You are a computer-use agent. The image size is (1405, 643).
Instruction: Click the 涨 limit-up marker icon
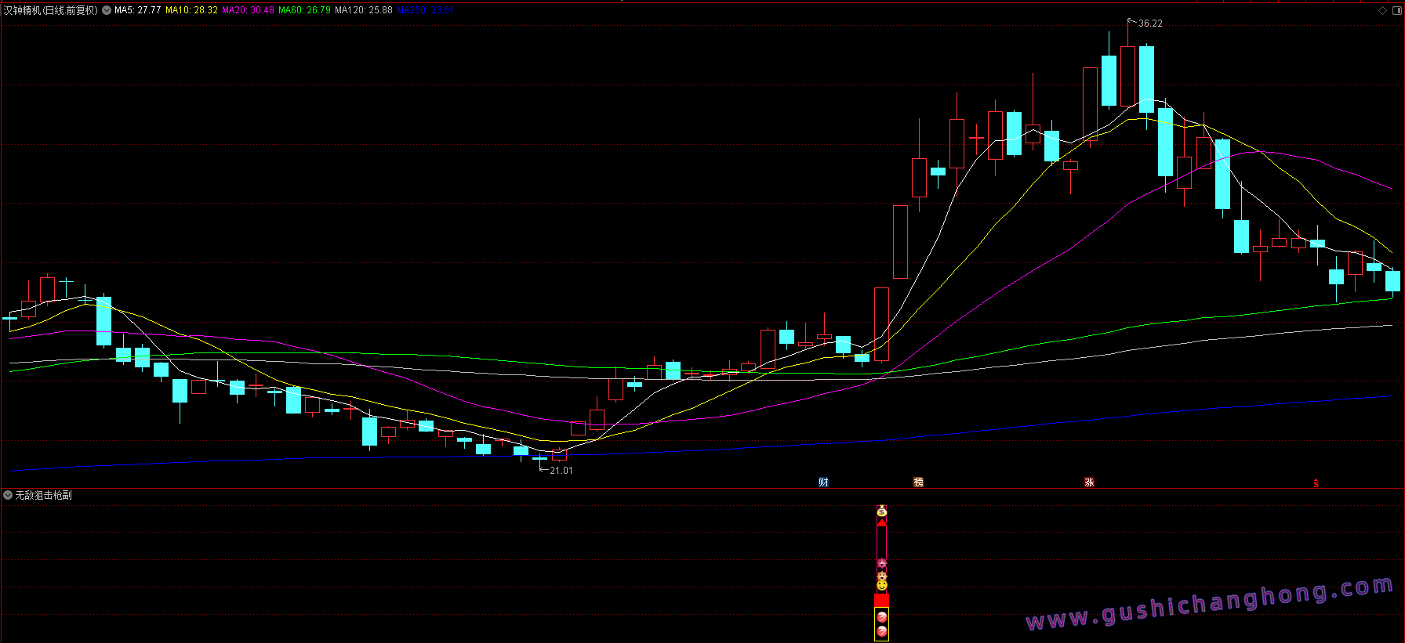[x=1089, y=482]
